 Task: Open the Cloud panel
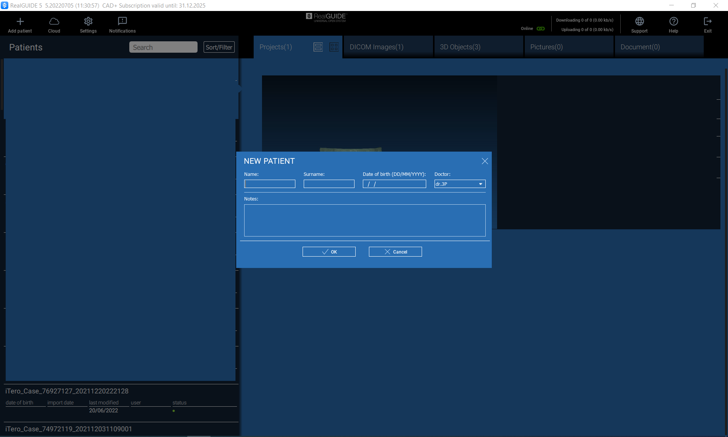click(54, 22)
